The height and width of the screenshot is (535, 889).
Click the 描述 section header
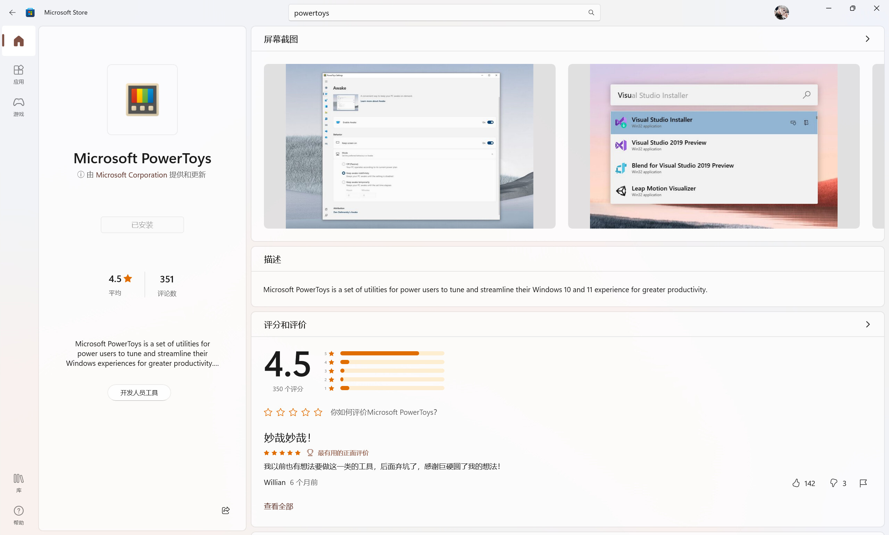[272, 259]
